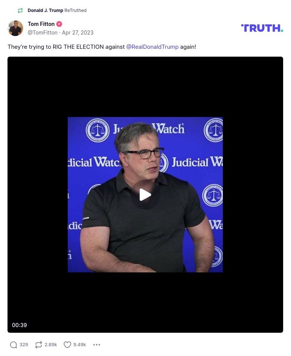This screenshot has width=291, height=356.
Task: Click the 00:39 video duration label
Action: [19, 325]
